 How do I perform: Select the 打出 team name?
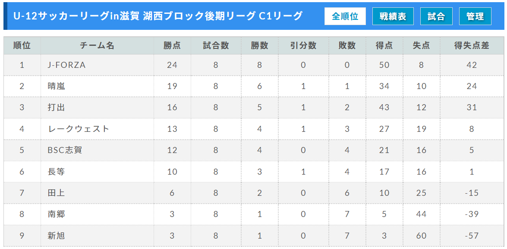57,108
